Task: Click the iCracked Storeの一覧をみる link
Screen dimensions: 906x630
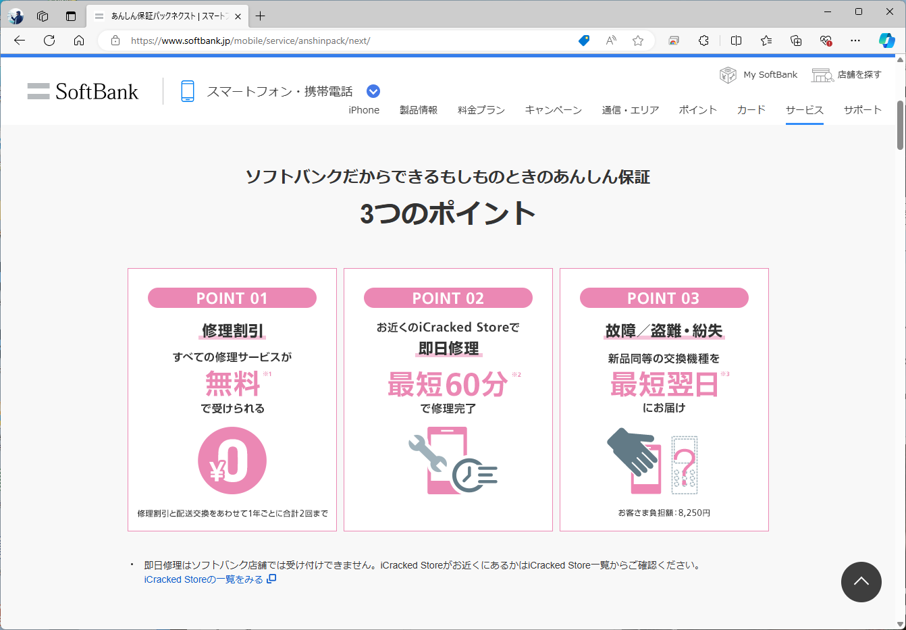Action: coord(210,579)
